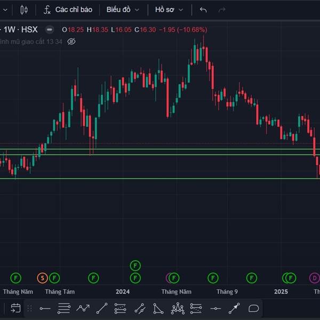The width and height of the screenshot is (320, 320).
Task: Open F marker above second Tháng Năm label
Action: tap(174, 278)
